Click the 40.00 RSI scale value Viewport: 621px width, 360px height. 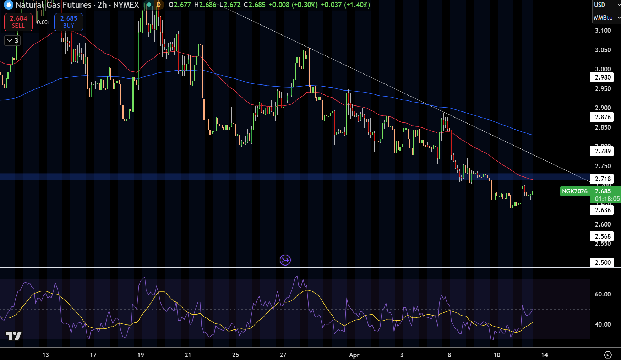coord(603,324)
